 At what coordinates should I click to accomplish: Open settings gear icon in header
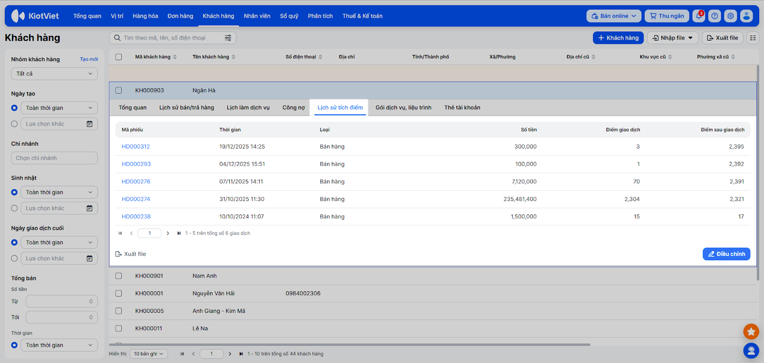[731, 16]
